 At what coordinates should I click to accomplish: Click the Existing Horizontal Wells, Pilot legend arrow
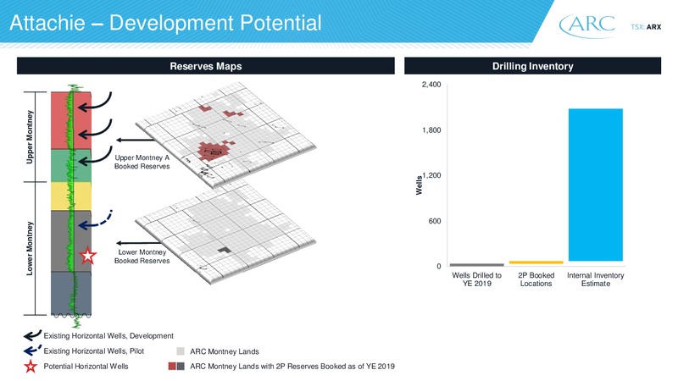pyautogui.click(x=32, y=351)
